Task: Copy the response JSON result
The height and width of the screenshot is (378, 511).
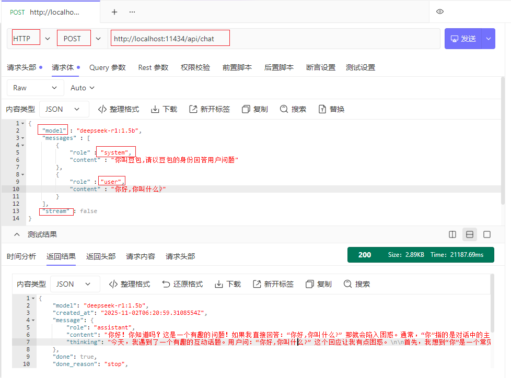Action: click(318, 284)
